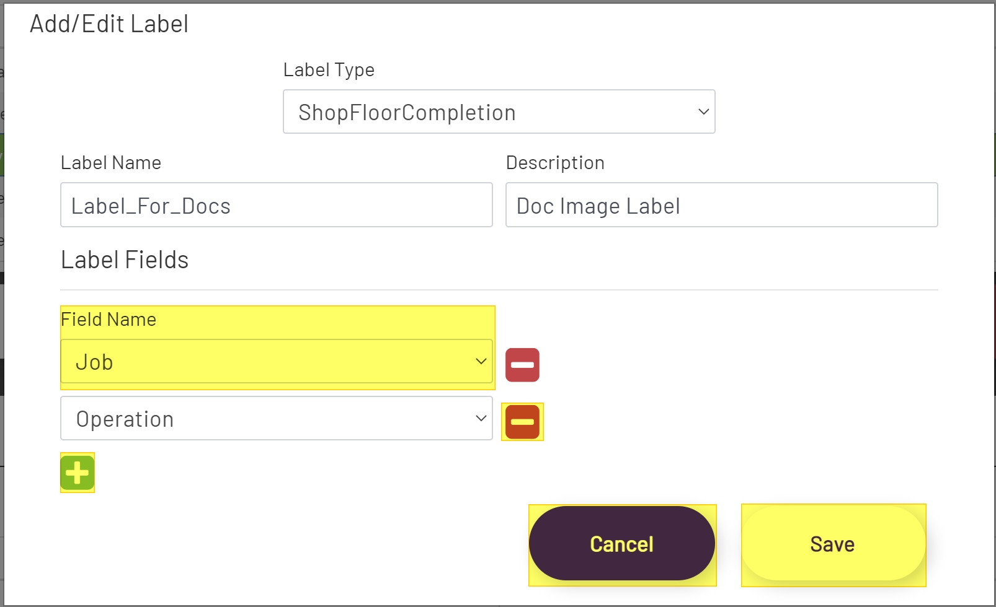Click inside the Label Name field

(x=277, y=205)
